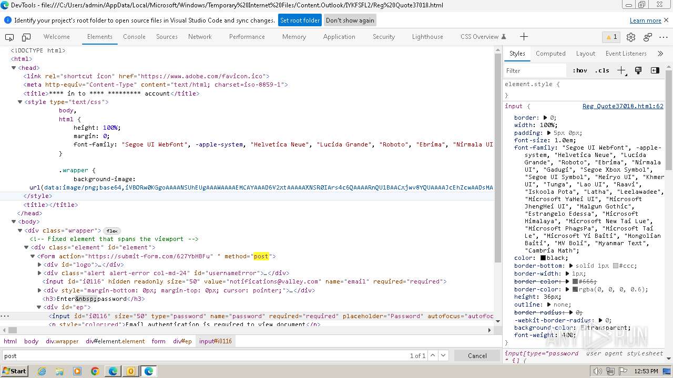The height and width of the screenshot is (378, 673).
Task: Select the html breadcrumb item
Action: (x=11, y=341)
